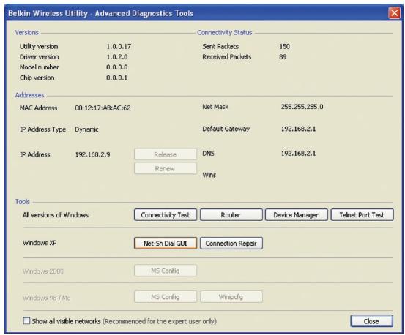Select the IP address 192.168.2.9
Screen dimensions: 405x335
tap(92, 154)
